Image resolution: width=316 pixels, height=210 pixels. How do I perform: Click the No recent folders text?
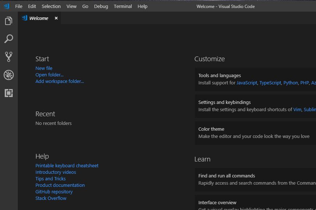tap(53, 123)
